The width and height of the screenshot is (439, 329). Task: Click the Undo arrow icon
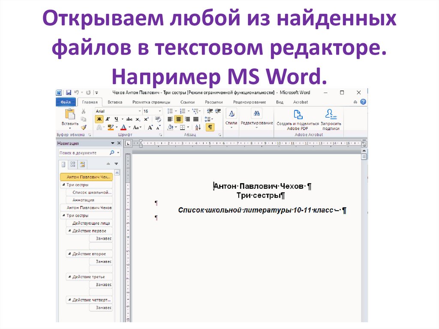[x=76, y=92]
